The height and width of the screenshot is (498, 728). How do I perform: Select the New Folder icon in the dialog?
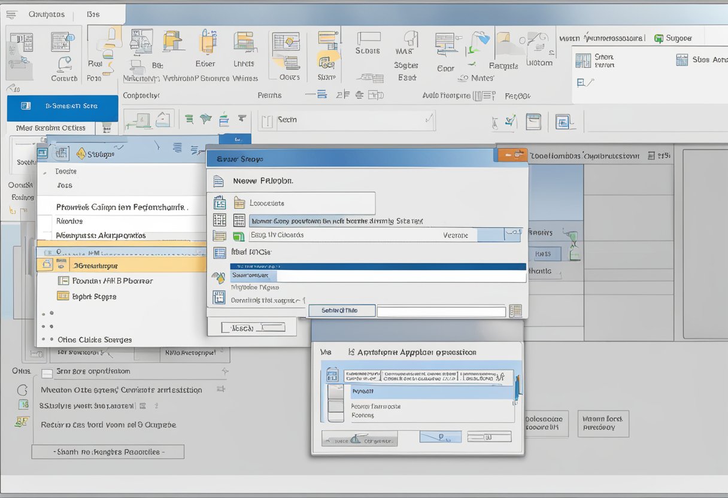pos(220,180)
